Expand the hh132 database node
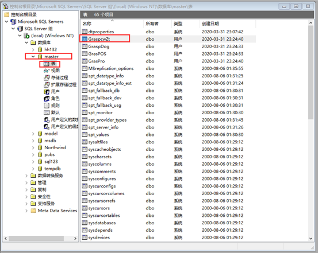 coord(33,49)
